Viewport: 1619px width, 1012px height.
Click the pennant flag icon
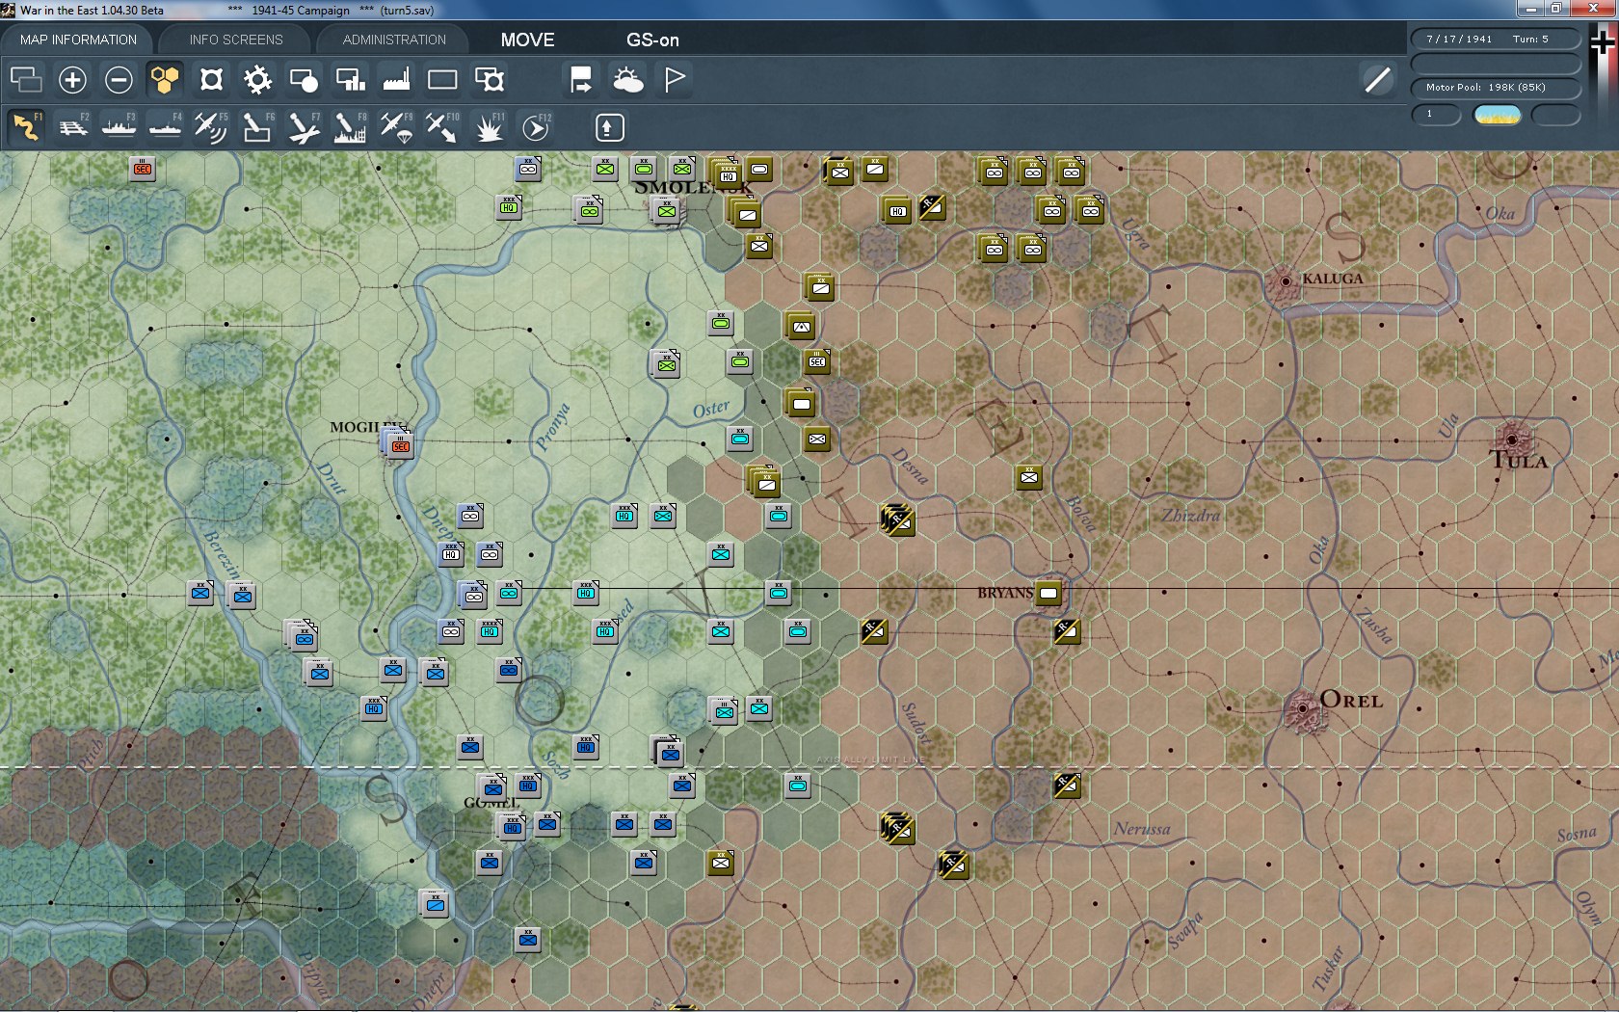tap(675, 80)
